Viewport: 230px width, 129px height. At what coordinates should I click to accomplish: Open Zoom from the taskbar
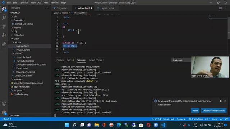[x=156, y=125]
